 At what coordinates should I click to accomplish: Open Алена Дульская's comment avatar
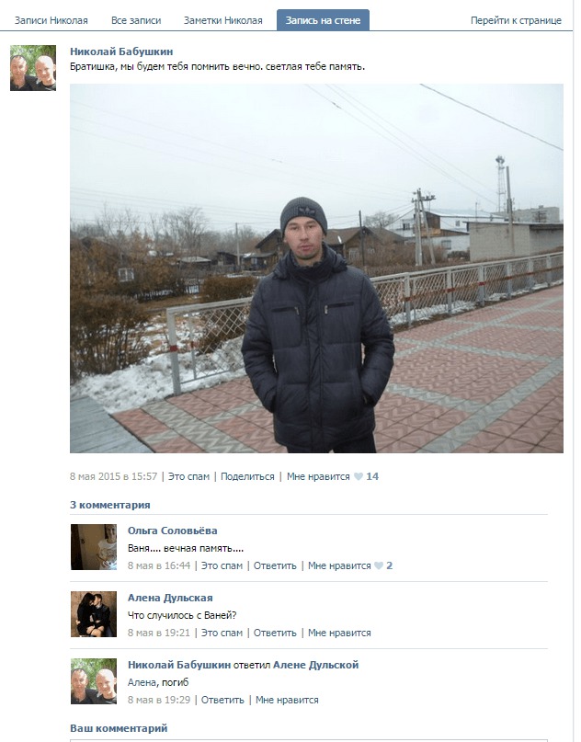click(94, 614)
